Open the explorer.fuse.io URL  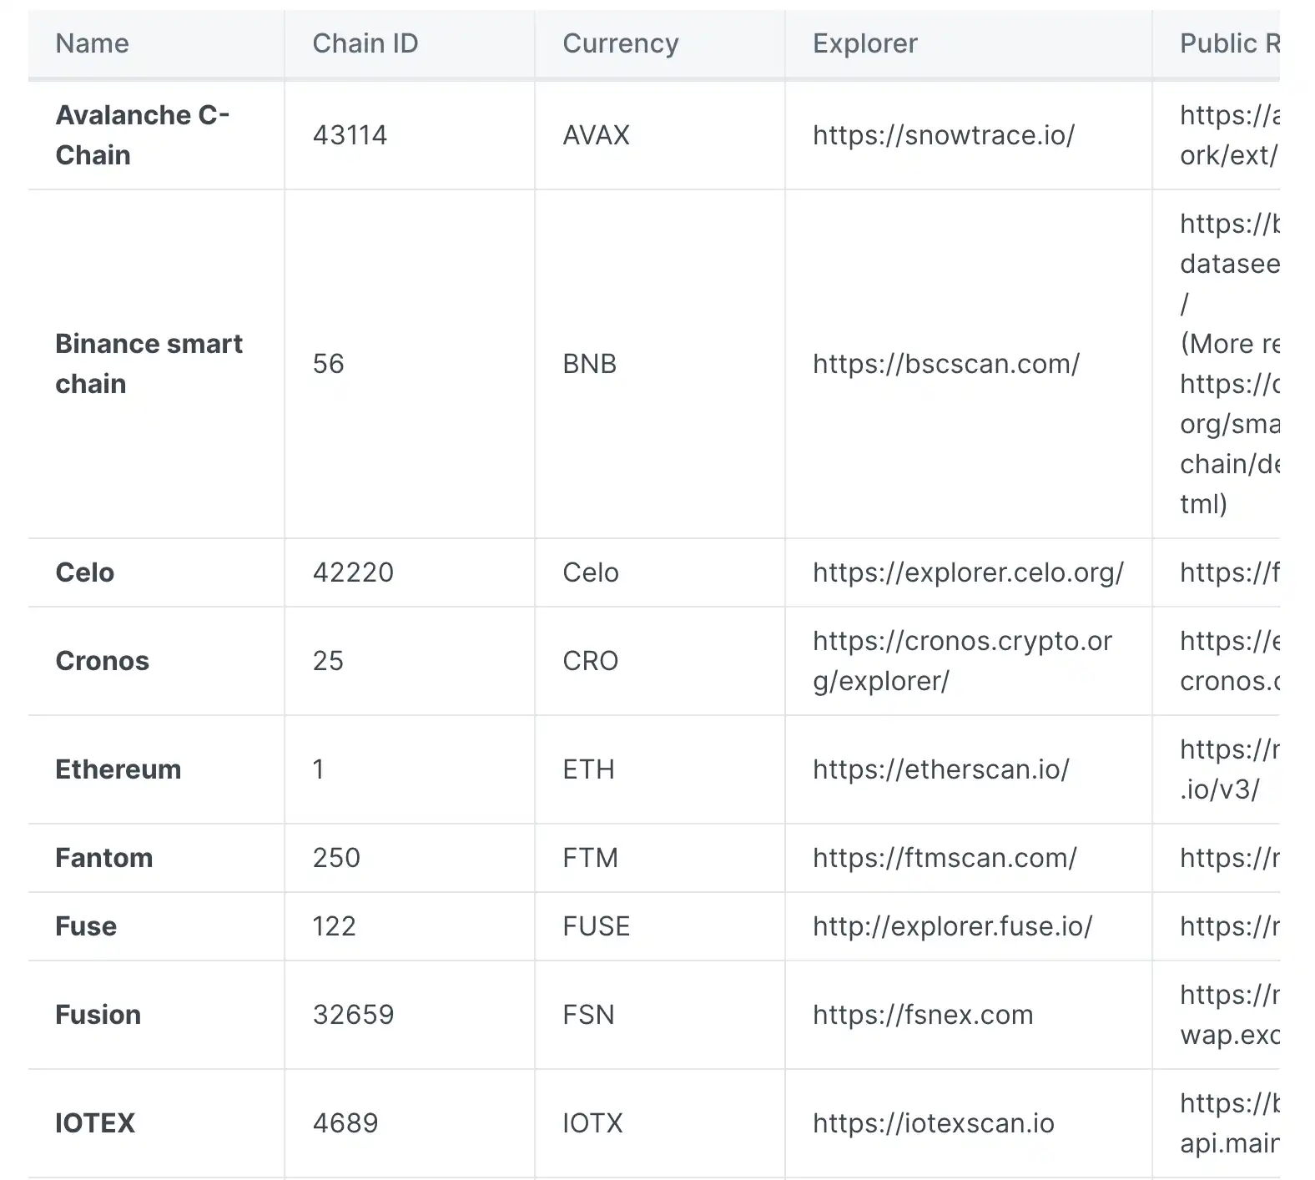pos(952,926)
